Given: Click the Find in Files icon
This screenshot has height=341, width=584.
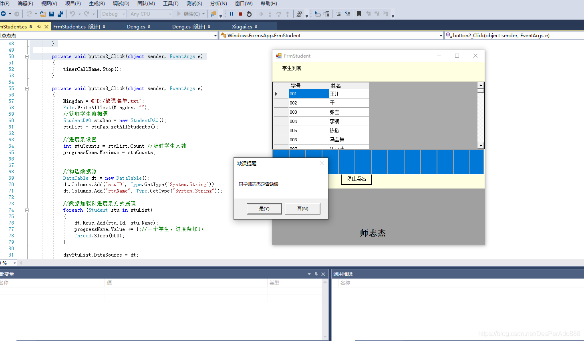Looking at the screenshot, I should click(213, 14).
